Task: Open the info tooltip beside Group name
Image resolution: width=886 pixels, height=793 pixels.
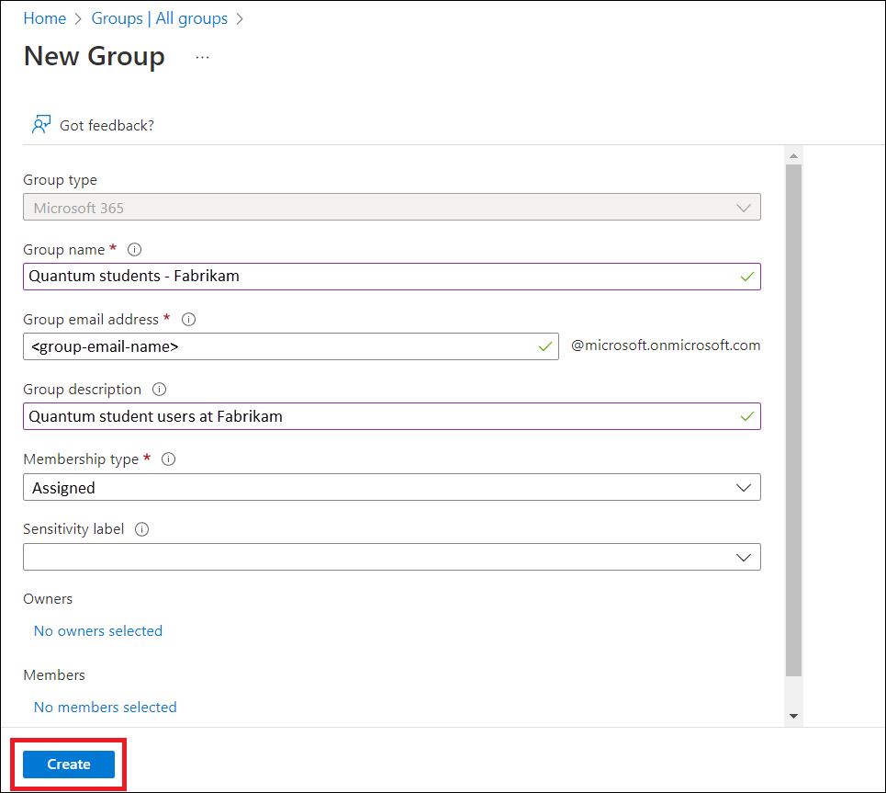Action: [134, 249]
